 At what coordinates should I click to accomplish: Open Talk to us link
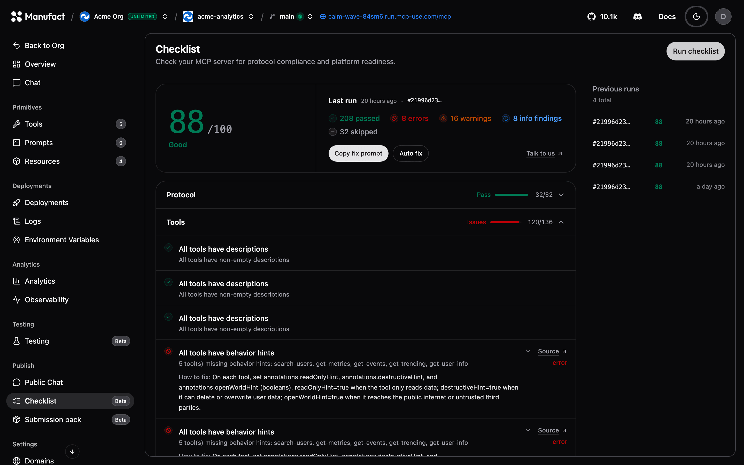tap(544, 153)
